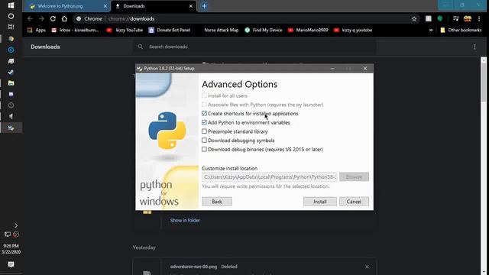489x275 pixels.
Task: Open 'MarioMario8989' bookmark
Action: pyautogui.click(x=308, y=31)
